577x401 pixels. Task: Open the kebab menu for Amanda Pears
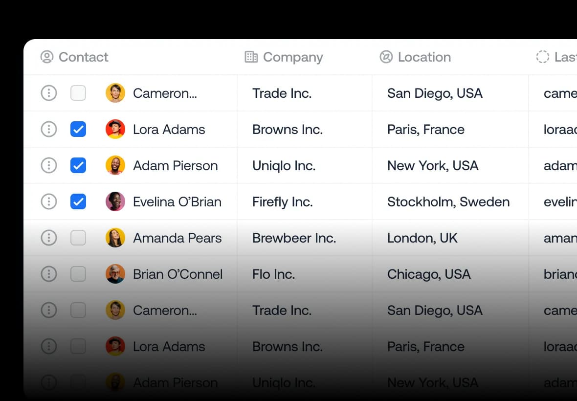pyautogui.click(x=48, y=238)
